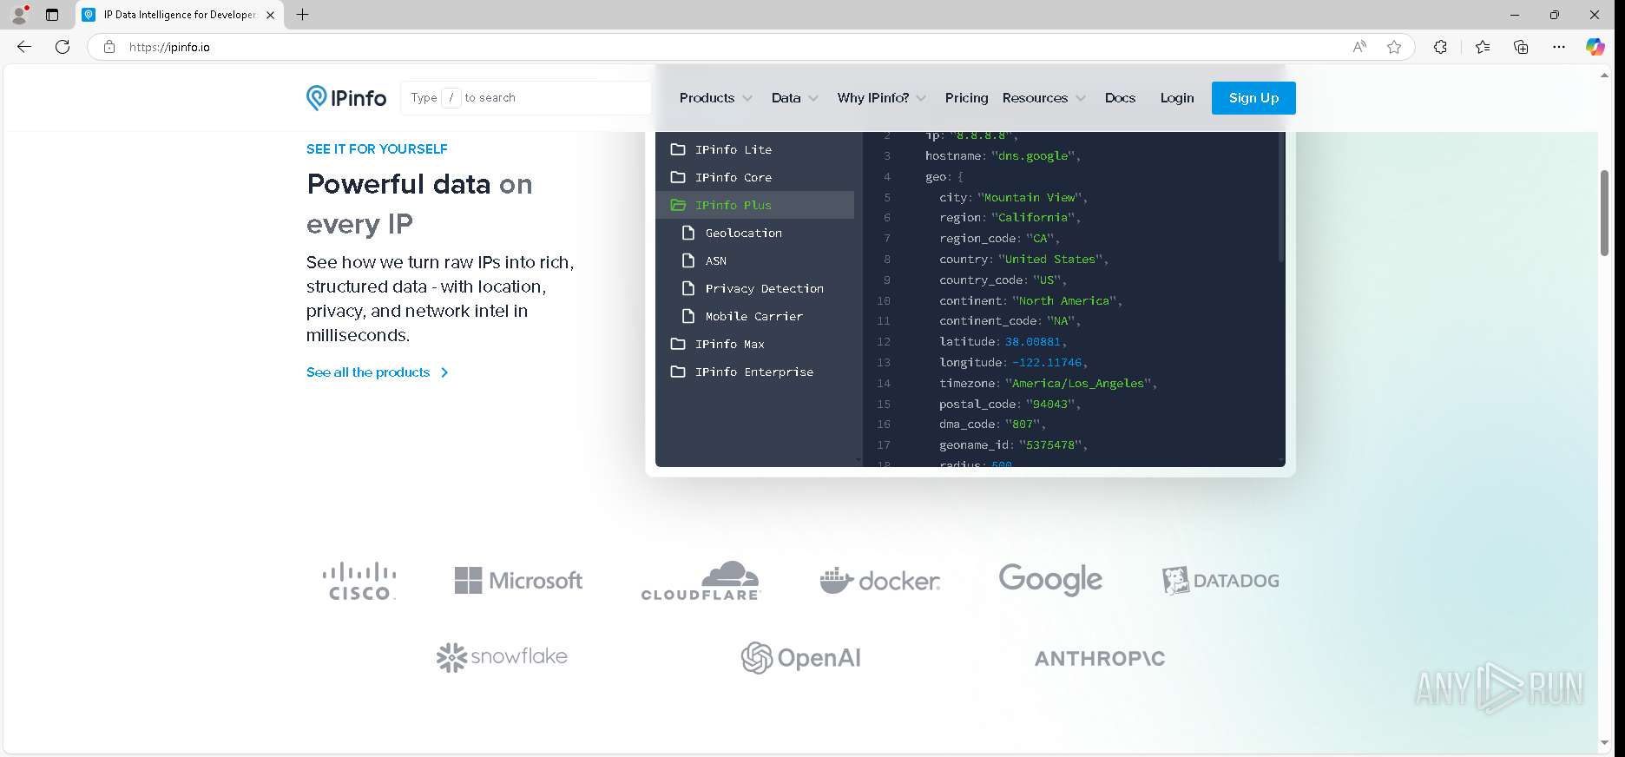Open Read aloud in address bar
Screen dimensions: 1625x757
1359,47
